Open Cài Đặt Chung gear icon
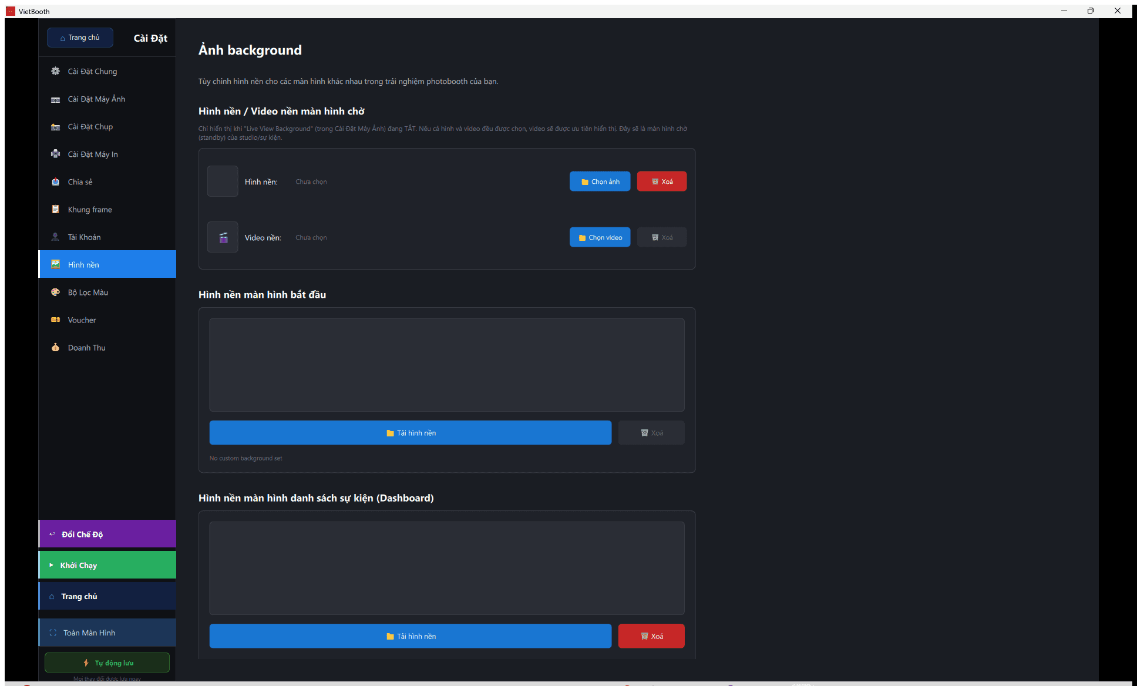This screenshot has height=686, width=1137. click(x=55, y=71)
